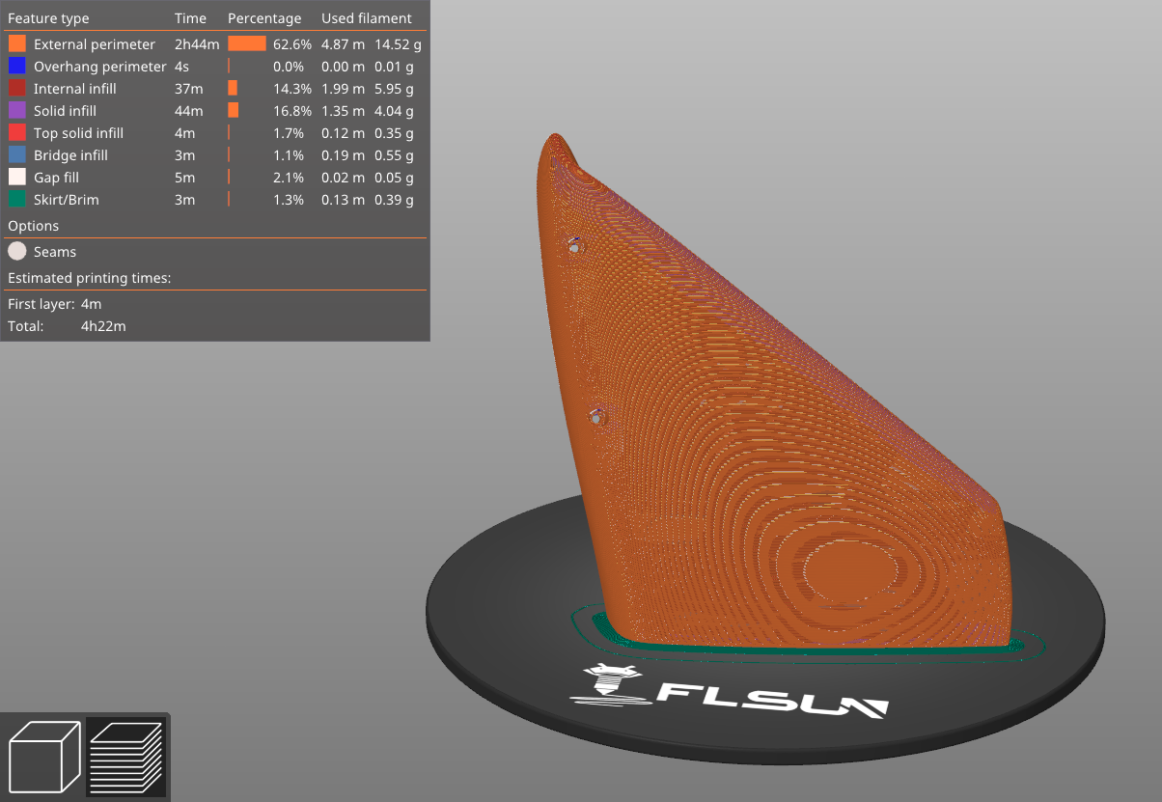Toggle Top solid infill red swatch
The image size is (1162, 802).
pos(17,133)
